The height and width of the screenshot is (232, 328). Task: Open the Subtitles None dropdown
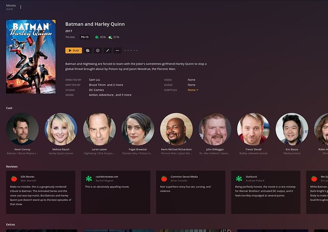(x=193, y=90)
